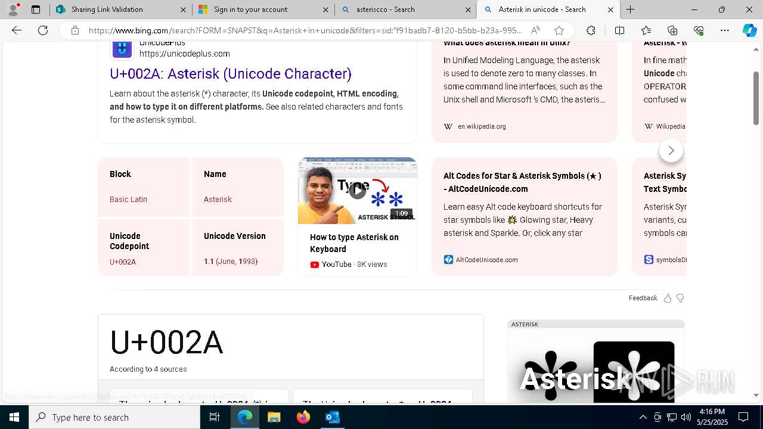763x429 pixels.
Task: Activate Read aloud icon in address bar
Action: click(x=535, y=30)
